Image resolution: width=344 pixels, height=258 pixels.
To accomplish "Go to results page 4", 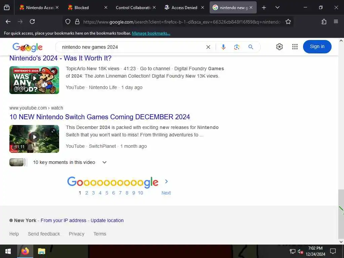I will click(100, 193).
